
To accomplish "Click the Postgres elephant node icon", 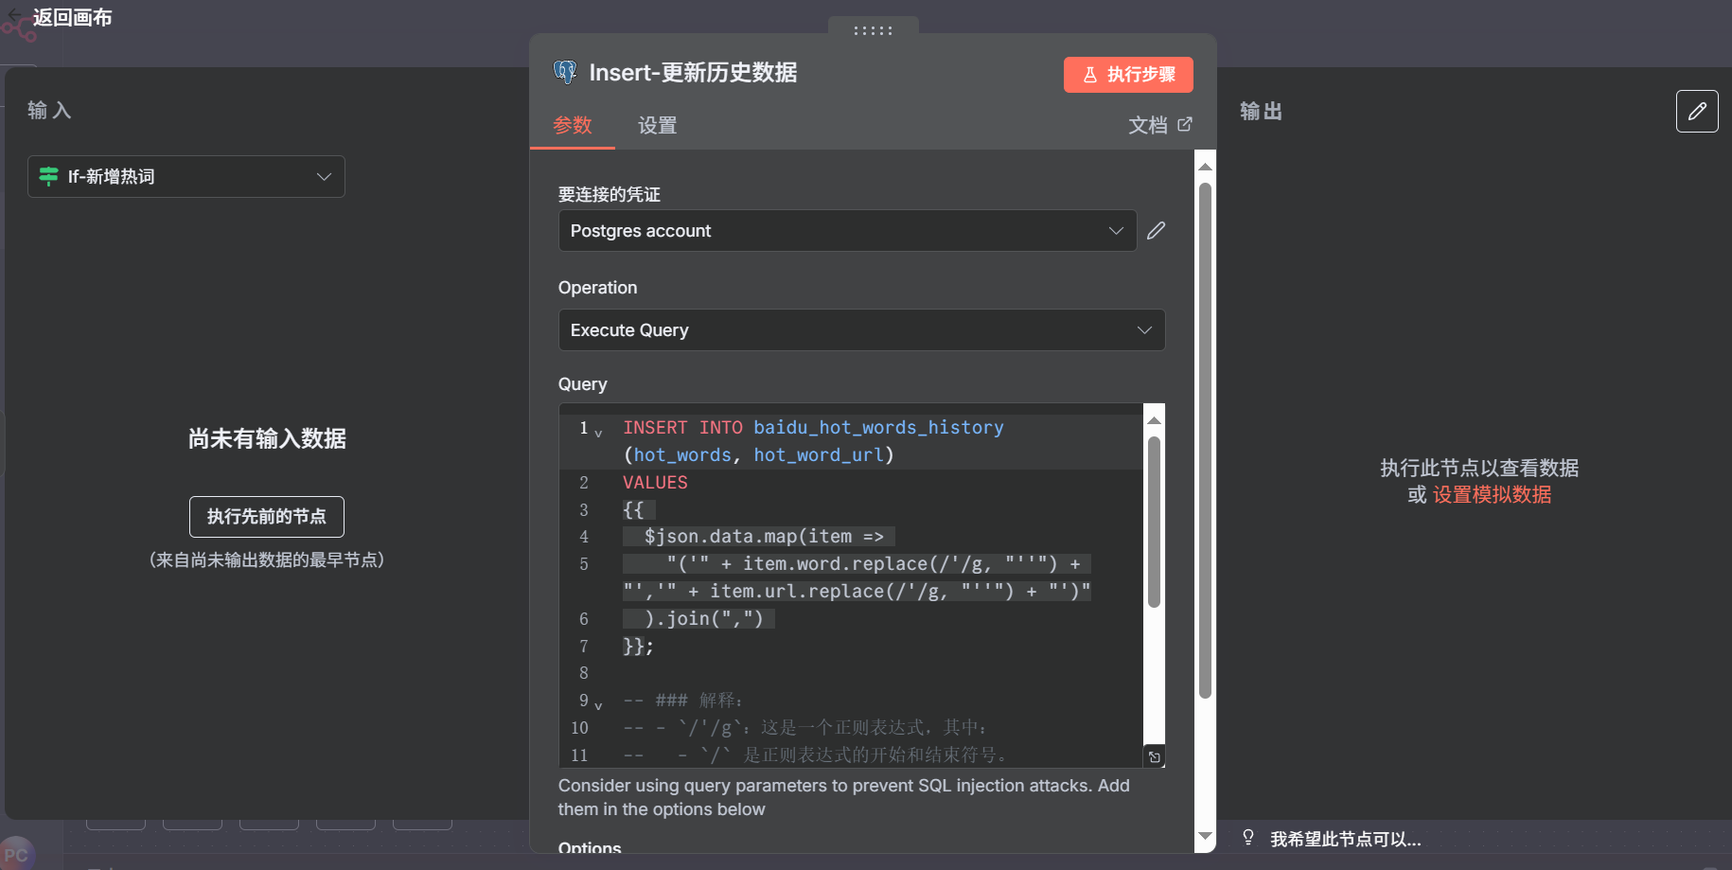I will [565, 72].
